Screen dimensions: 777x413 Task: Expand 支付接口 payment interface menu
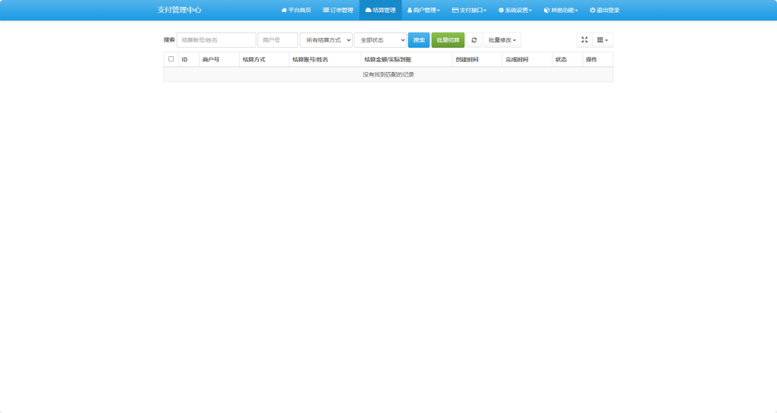click(x=469, y=11)
